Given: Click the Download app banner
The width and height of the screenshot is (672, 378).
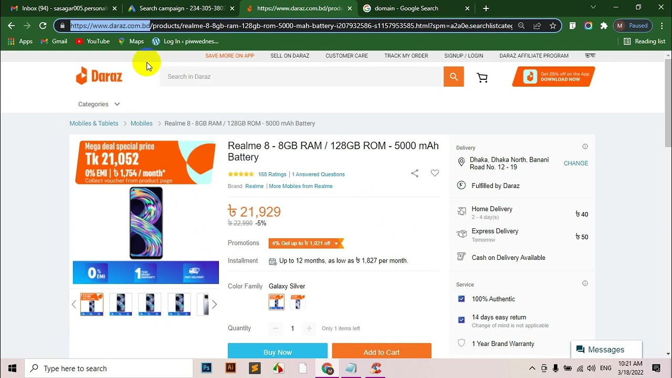Looking at the screenshot, I should 553,77.
